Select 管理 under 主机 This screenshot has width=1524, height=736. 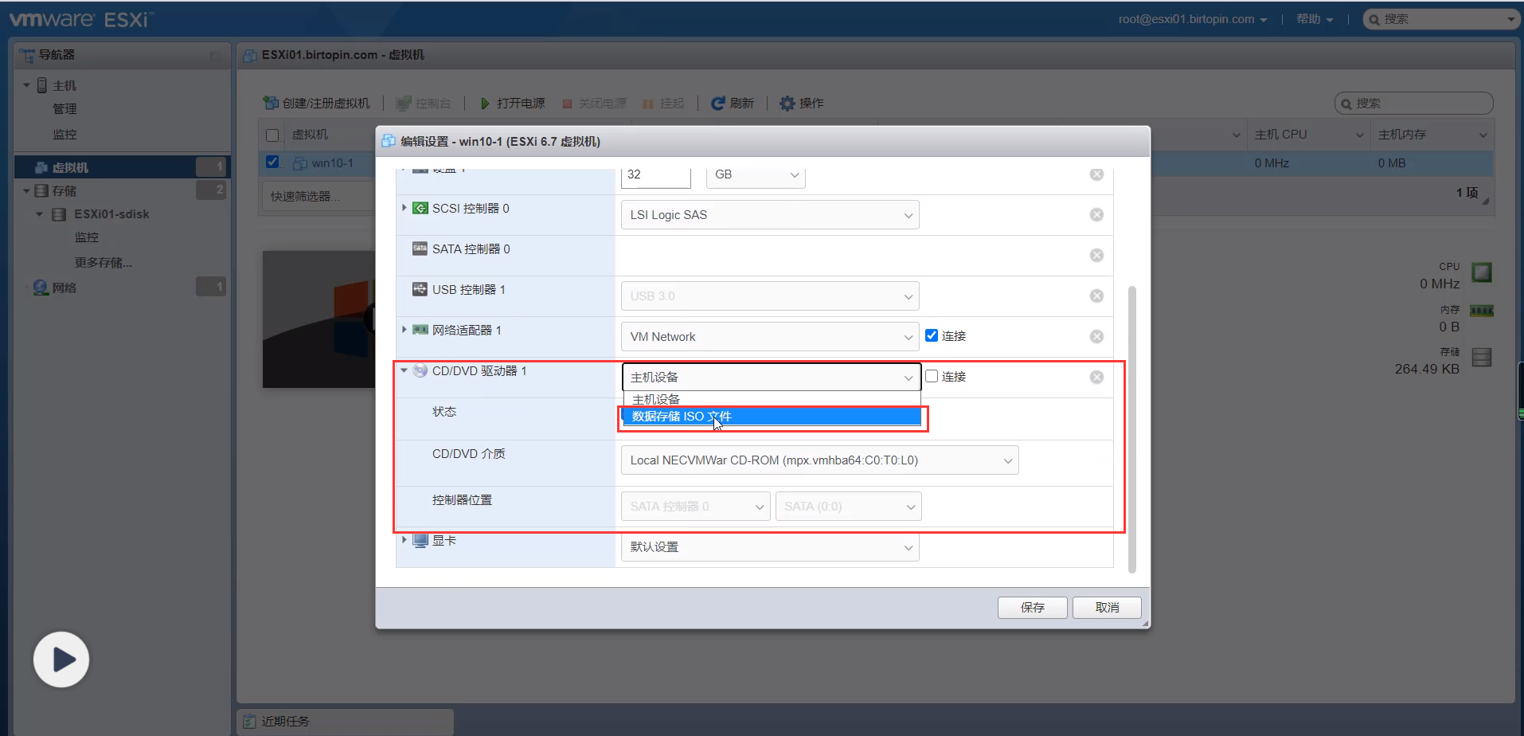[x=64, y=108]
